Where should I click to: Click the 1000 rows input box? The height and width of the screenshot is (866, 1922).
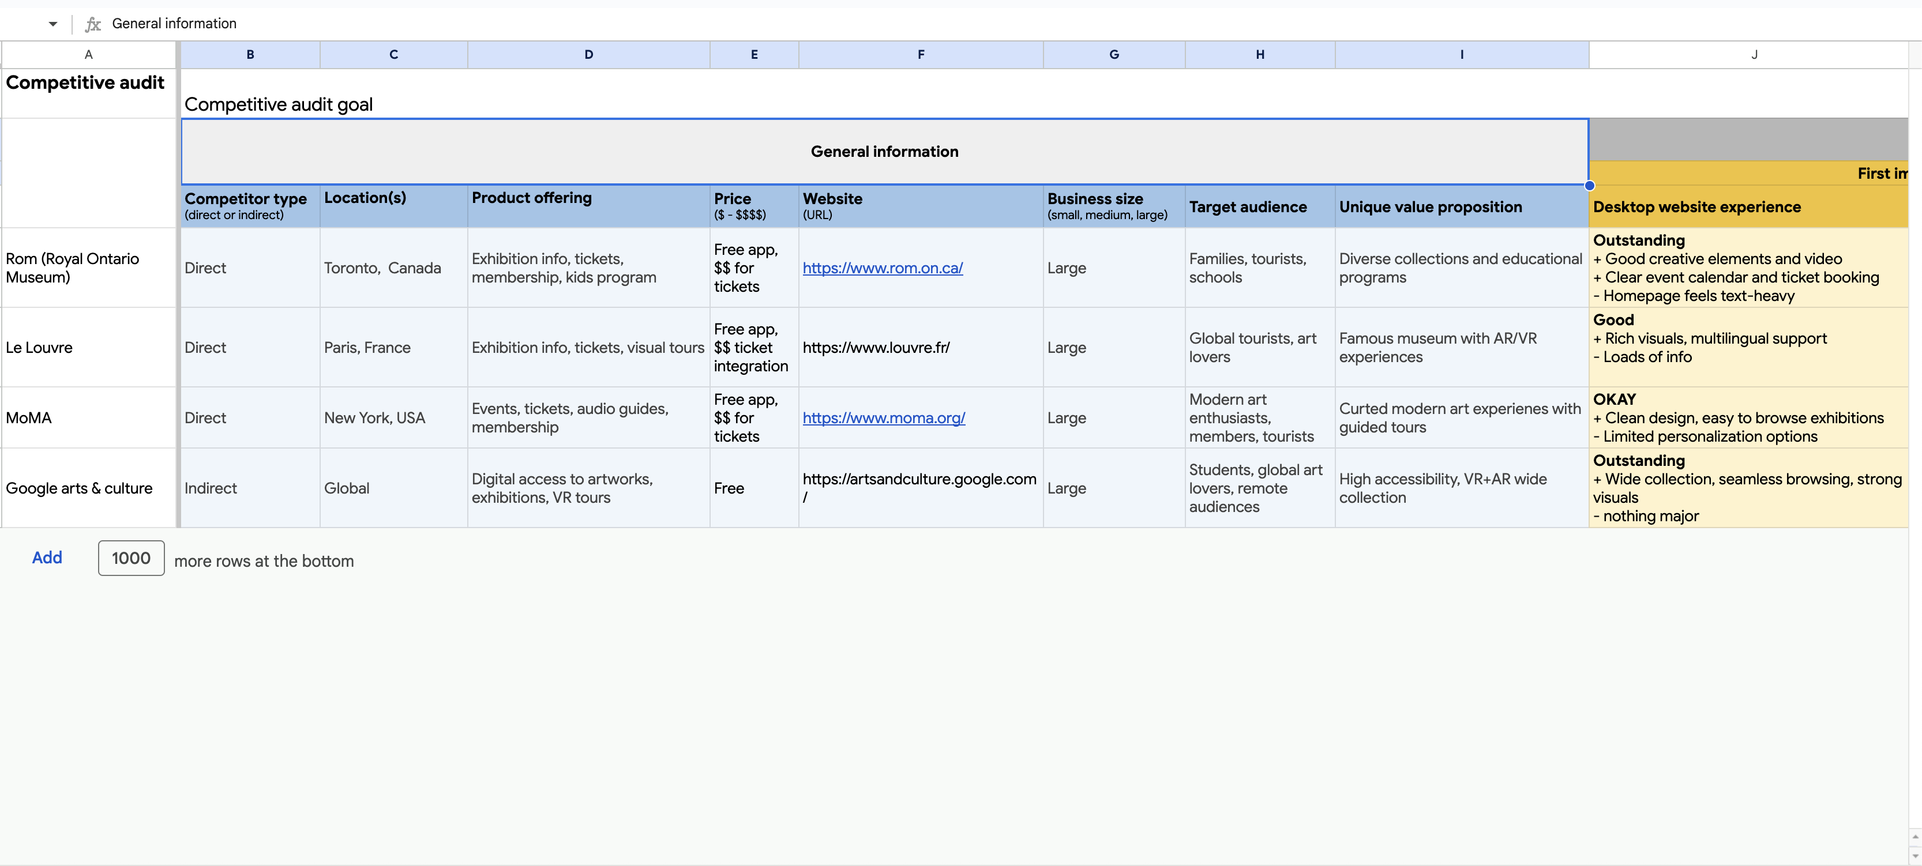(130, 558)
